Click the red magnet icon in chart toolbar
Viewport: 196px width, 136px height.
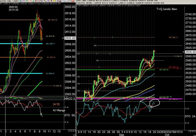click(61, 1)
